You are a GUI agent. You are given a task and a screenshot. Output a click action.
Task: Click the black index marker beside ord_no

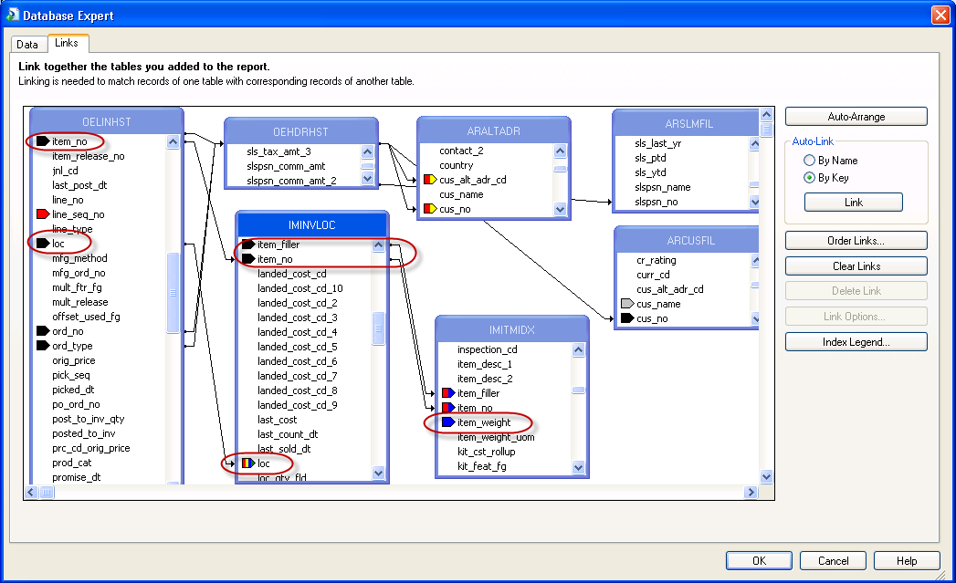click(x=42, y=331)
